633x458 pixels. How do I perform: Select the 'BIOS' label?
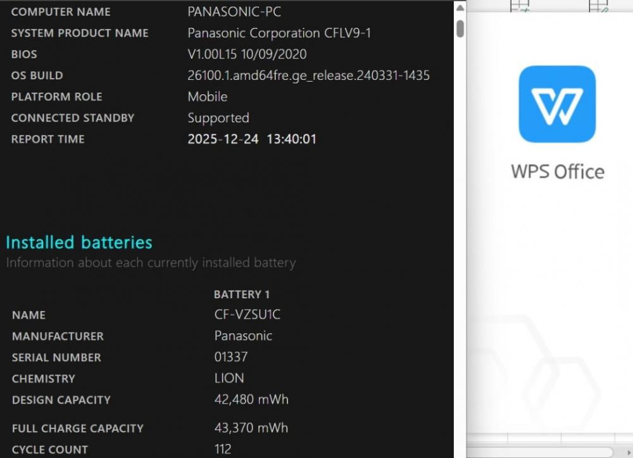[x=24, y=54]
